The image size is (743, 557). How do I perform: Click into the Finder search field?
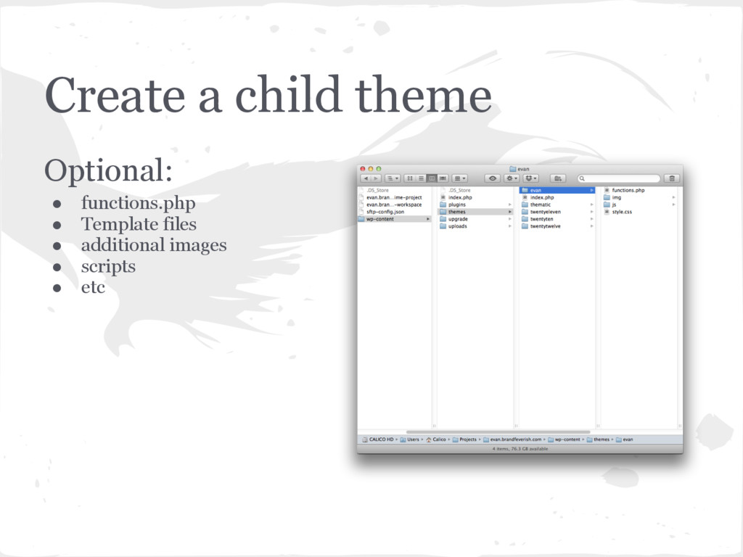(619, 178)
